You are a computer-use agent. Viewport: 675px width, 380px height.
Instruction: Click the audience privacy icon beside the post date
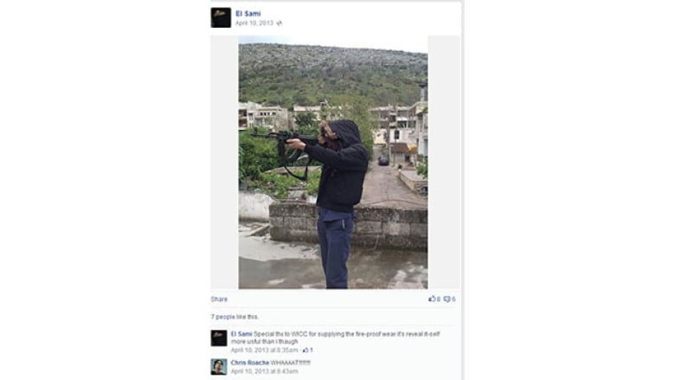coord(280,23)
